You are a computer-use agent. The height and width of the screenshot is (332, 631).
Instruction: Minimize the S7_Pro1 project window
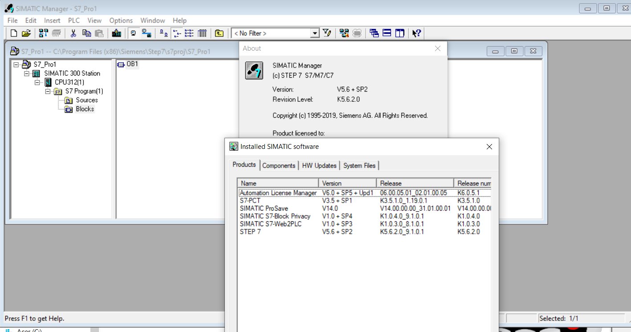pos(495,51)
